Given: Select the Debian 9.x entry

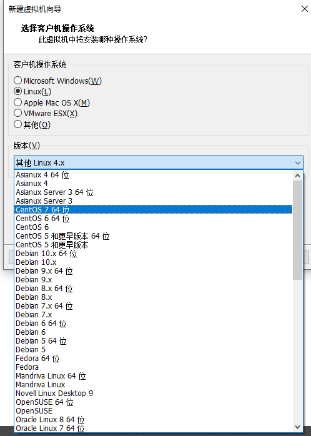Looking at the screenshot, I should coord(153,279).
